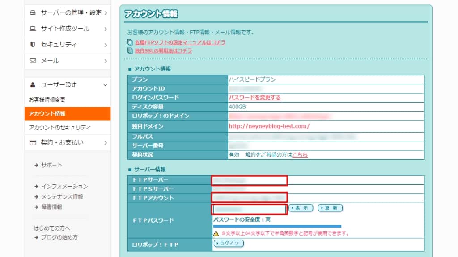Open the neyneyblog-test.com domain link

(269, 126)
